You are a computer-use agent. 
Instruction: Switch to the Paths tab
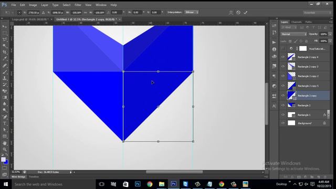pyautogui.click(x=309, y=22)
